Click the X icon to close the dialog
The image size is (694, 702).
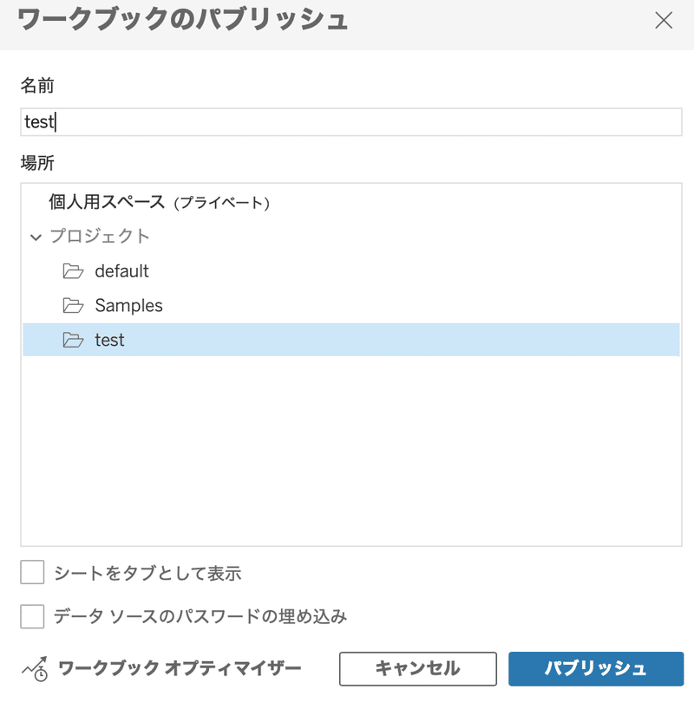(x=665, y=21)
